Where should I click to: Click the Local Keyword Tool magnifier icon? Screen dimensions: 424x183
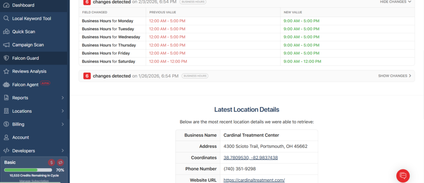click(x=6, y=19)
